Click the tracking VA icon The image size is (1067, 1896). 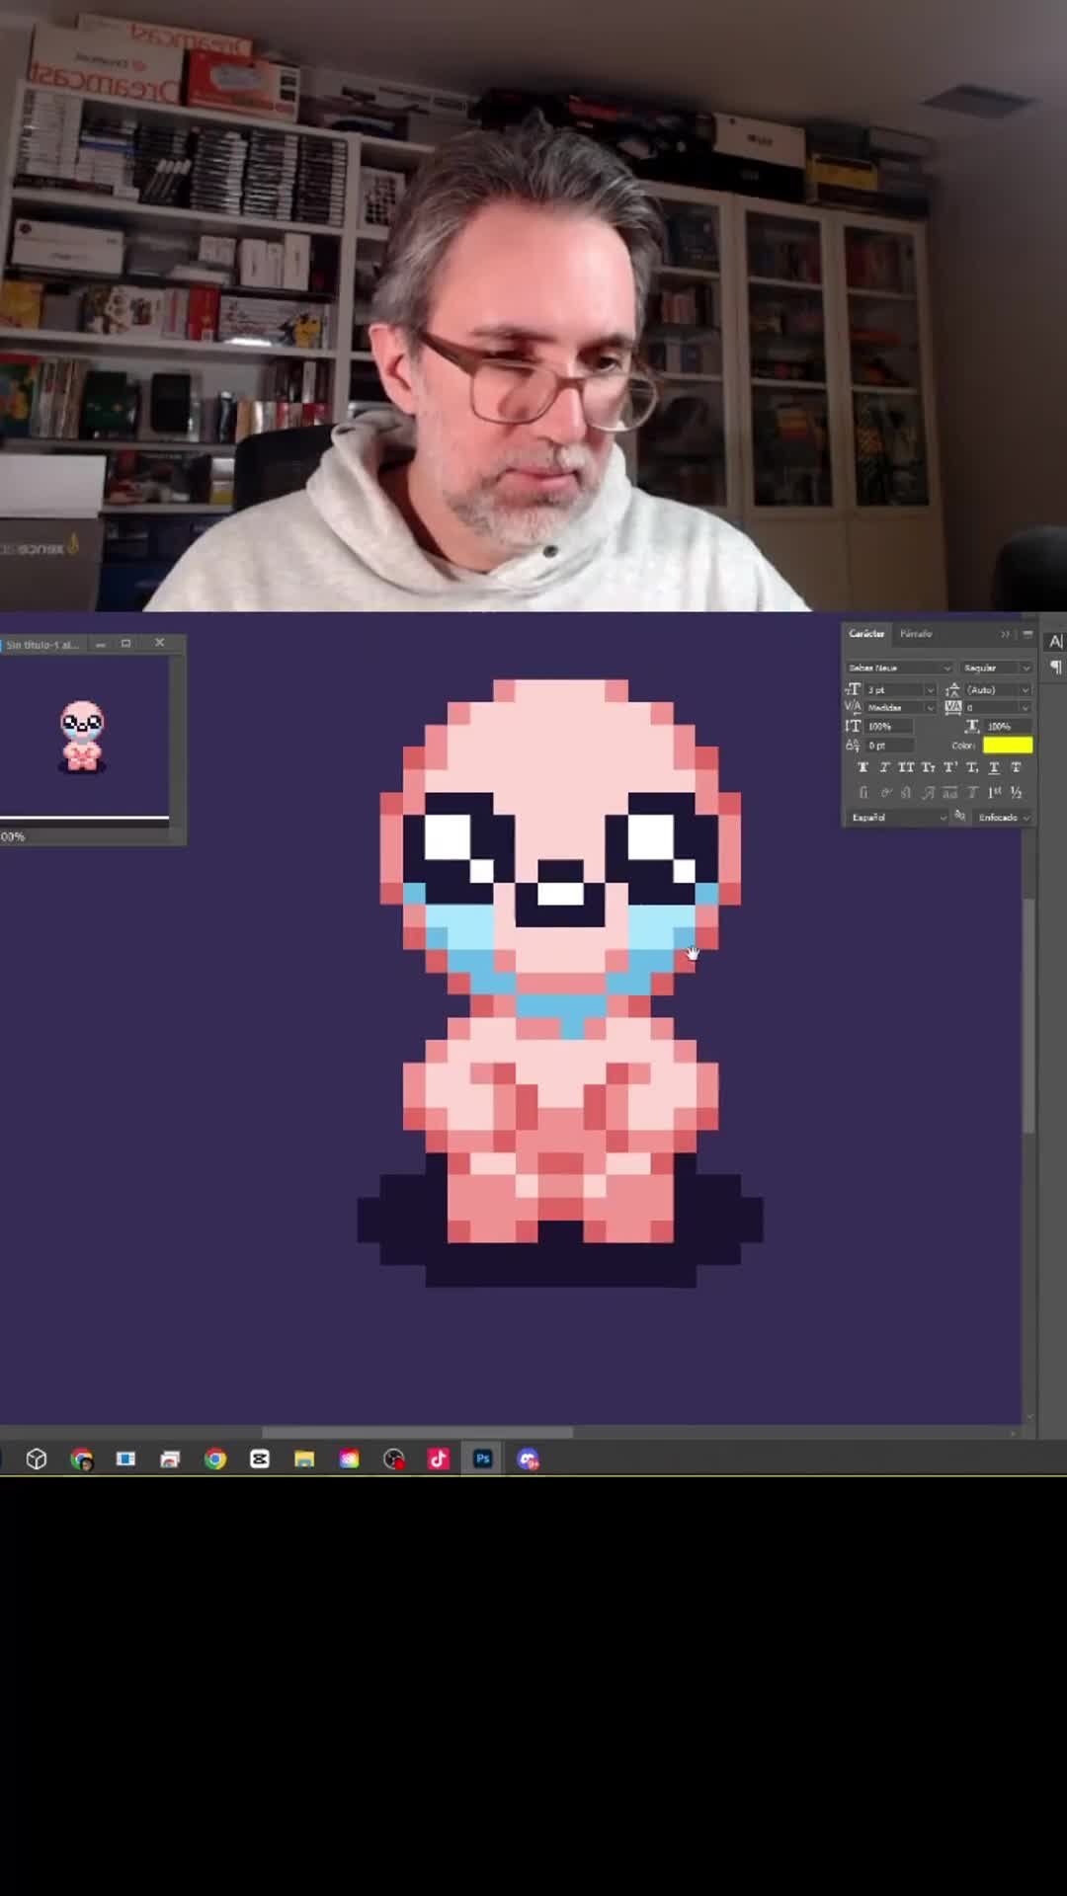tap(953, 707)
